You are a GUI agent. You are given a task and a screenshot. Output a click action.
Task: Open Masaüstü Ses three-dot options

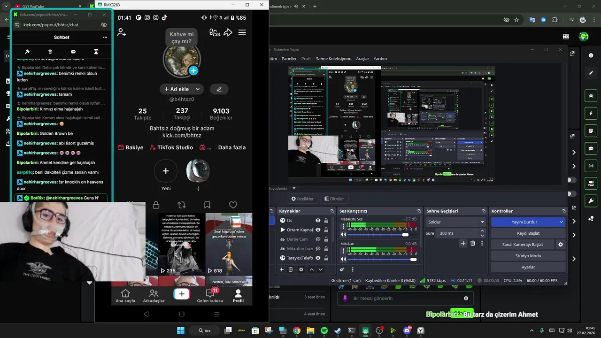(x=343, y=226)
